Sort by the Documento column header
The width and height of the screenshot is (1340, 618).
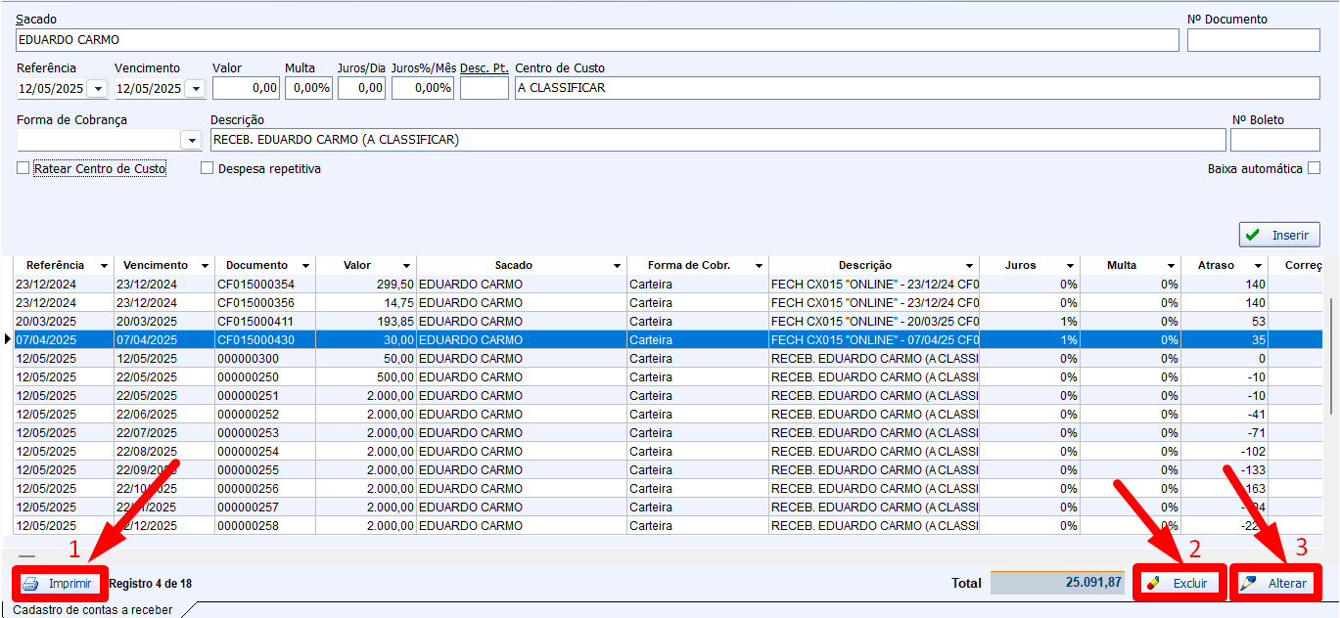[256, 265]
